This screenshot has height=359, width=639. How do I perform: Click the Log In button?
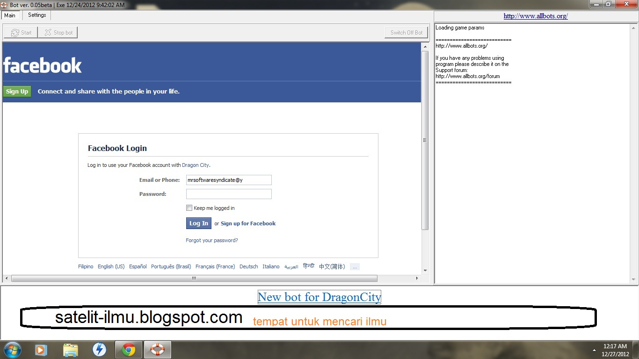(x=199, y=223)
